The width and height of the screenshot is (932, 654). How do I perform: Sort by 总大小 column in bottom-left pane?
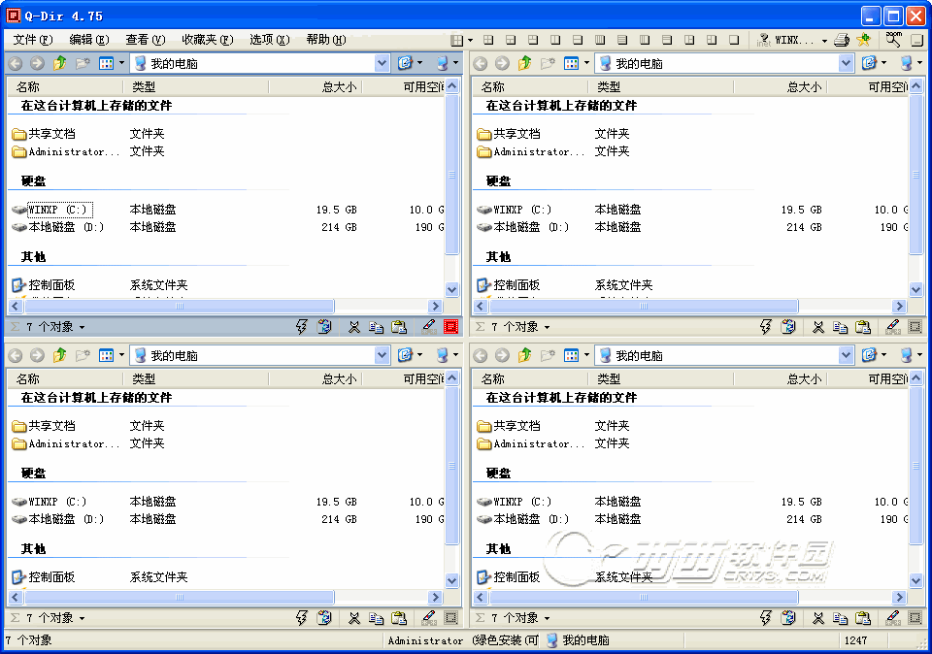pos(316,379)
